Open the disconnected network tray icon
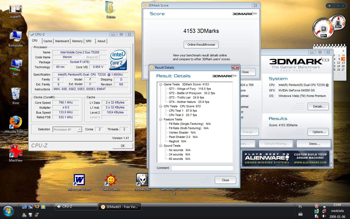This screenshot has height=219, width=350. [324, 211]
